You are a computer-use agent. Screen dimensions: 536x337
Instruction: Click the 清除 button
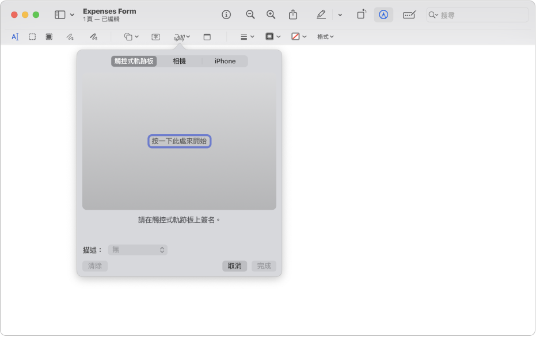click(x=95, y=266)
